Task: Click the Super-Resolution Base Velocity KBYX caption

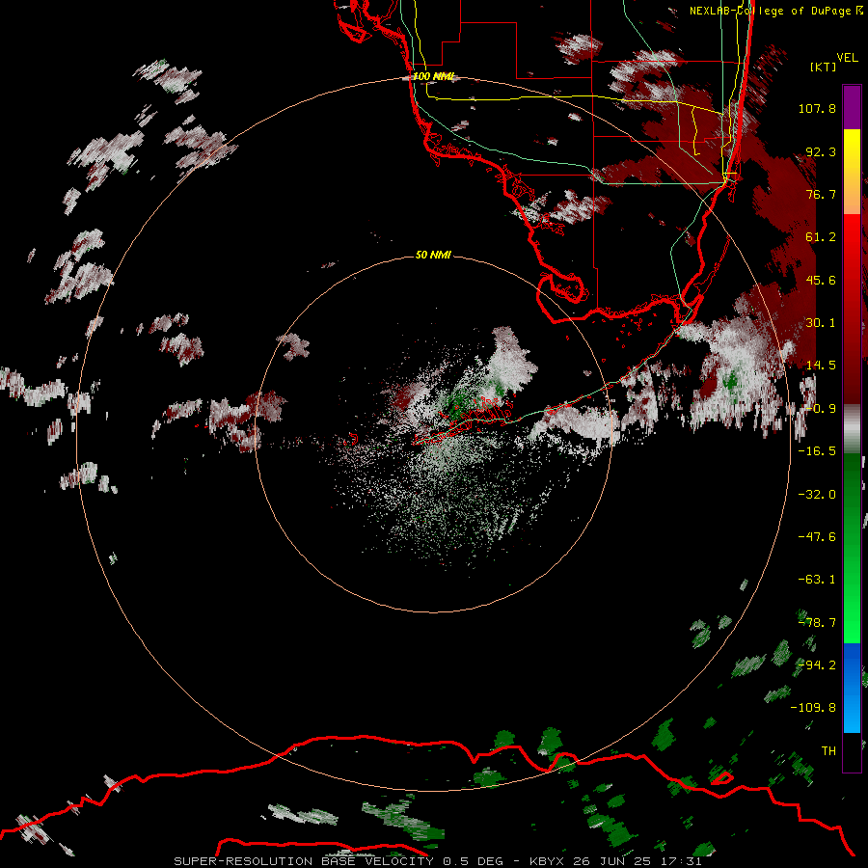Action: pos(438,861)
